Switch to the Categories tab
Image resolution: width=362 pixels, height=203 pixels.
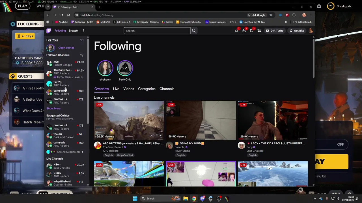click(x=147, y=89)
